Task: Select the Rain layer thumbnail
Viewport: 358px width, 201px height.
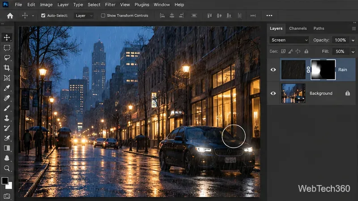Action: [294, 70]
